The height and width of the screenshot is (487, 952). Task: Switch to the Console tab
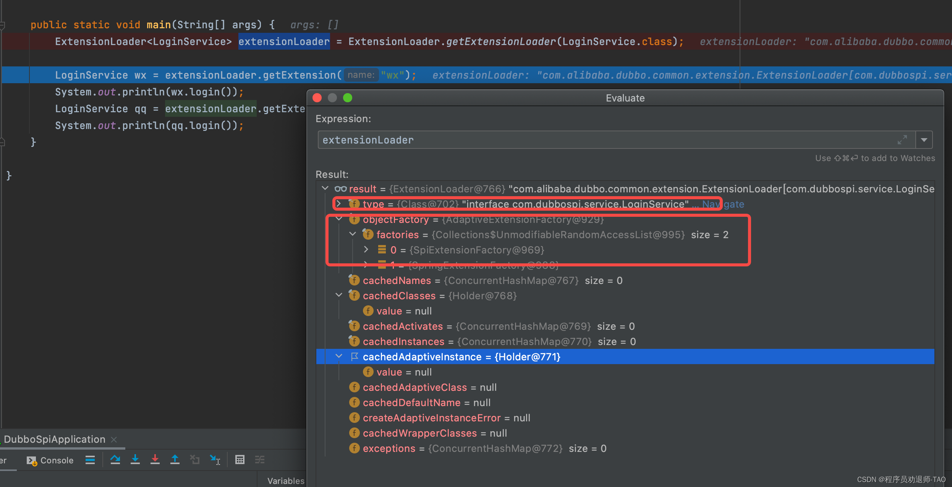50,460
